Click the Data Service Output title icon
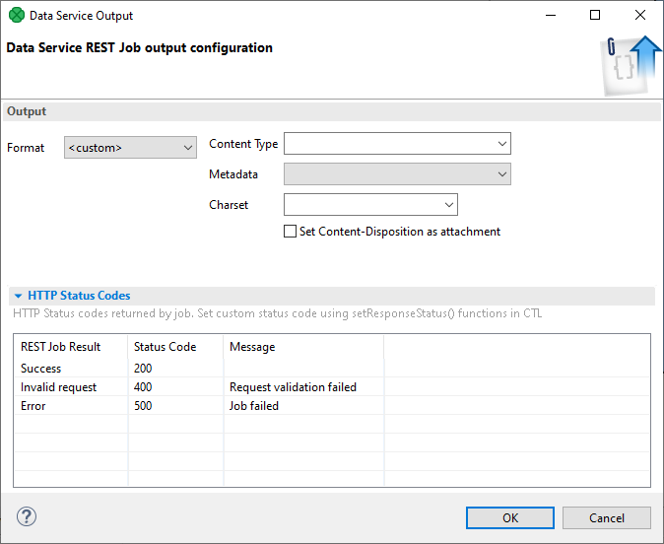This screenshot has height=544, width=664. pos(17,16)
